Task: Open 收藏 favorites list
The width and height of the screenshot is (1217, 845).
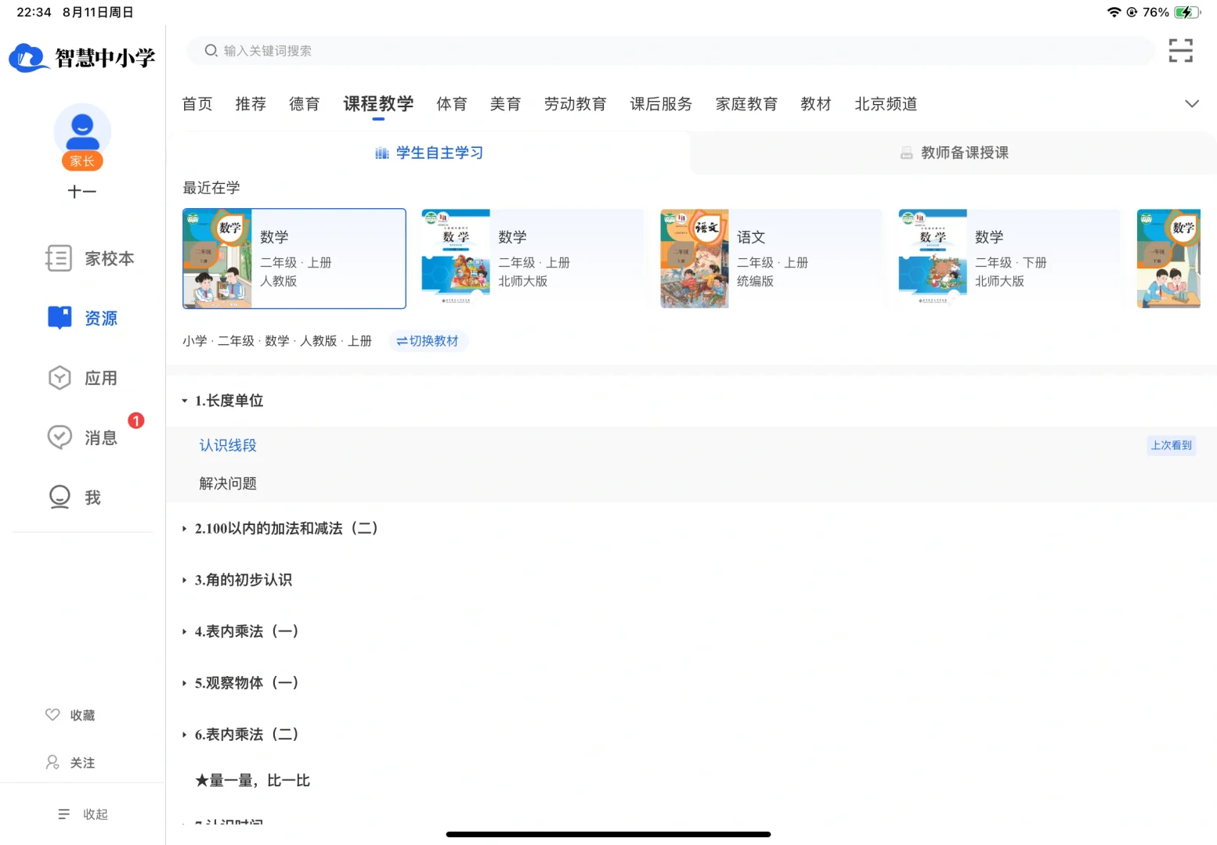Action: (83, 714)
